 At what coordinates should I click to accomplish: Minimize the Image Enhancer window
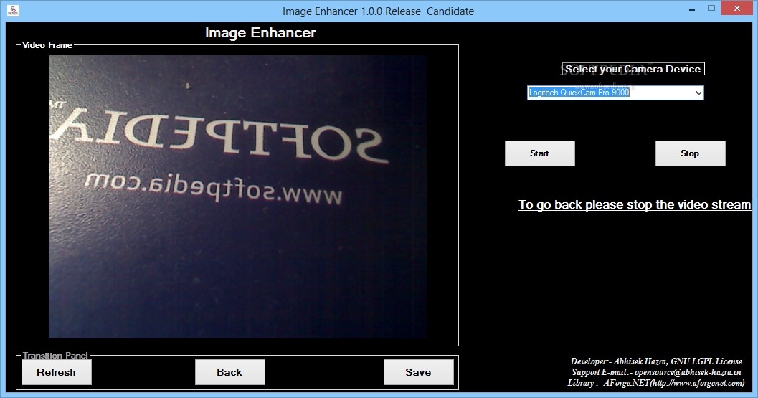tap(692, 9)
